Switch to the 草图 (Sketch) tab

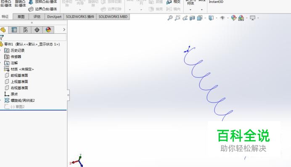pyautogui.click(x=21, y=16)
